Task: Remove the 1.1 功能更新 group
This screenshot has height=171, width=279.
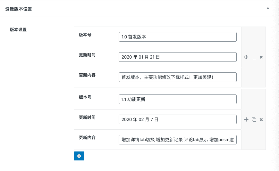Action: coord(261,119)
